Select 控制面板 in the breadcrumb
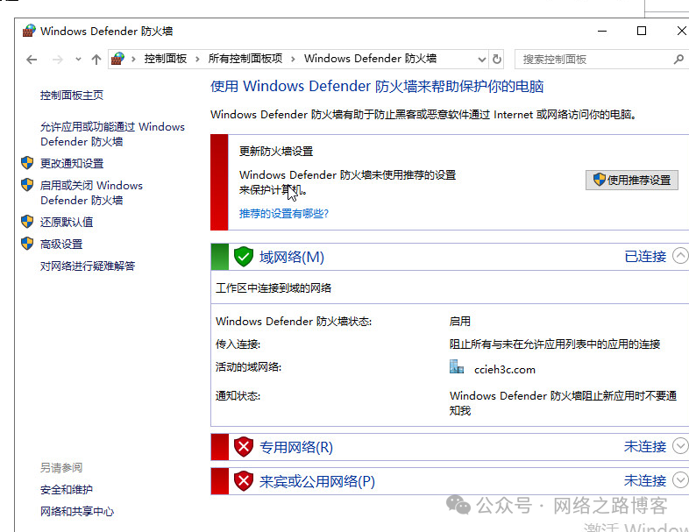The width and height of the screenshot is (689, 532). click(166, 59)
